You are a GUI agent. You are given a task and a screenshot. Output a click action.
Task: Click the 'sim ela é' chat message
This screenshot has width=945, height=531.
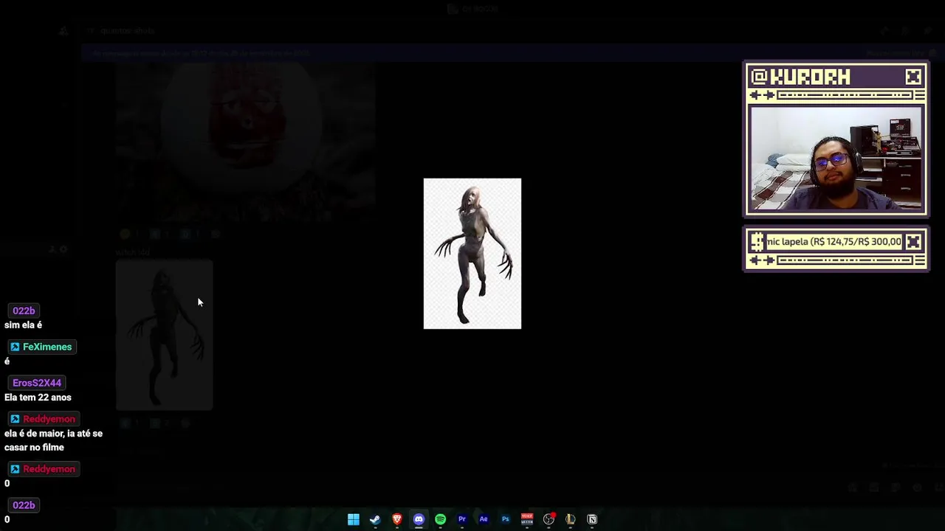tap(23, 325)
